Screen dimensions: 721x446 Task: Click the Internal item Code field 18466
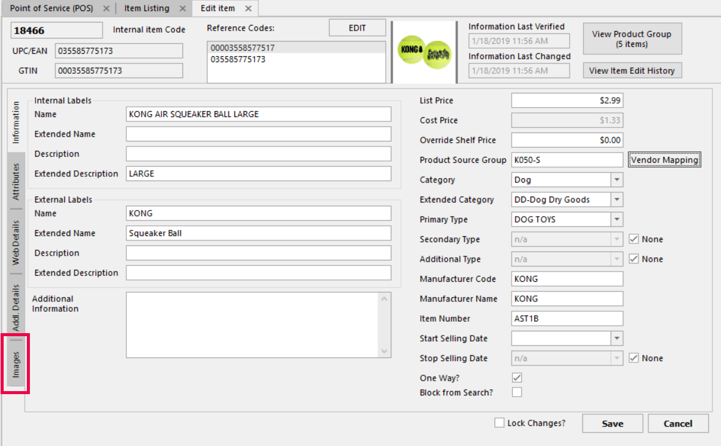click(57, 31)
